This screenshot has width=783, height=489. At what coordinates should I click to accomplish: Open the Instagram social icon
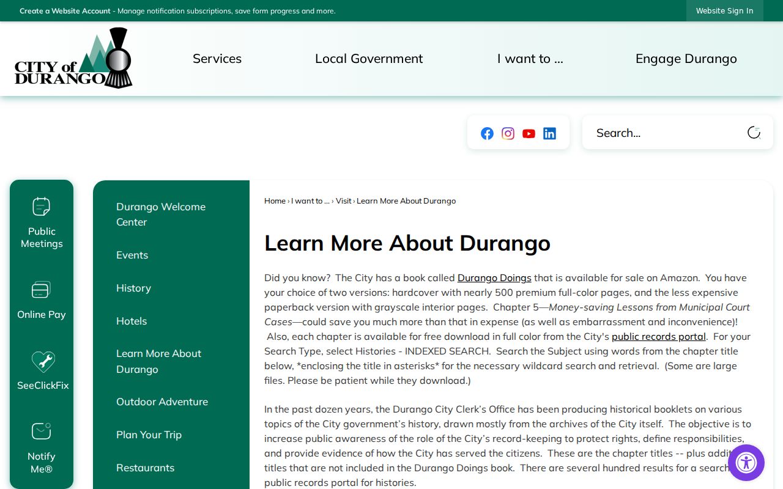click(508, 133)
